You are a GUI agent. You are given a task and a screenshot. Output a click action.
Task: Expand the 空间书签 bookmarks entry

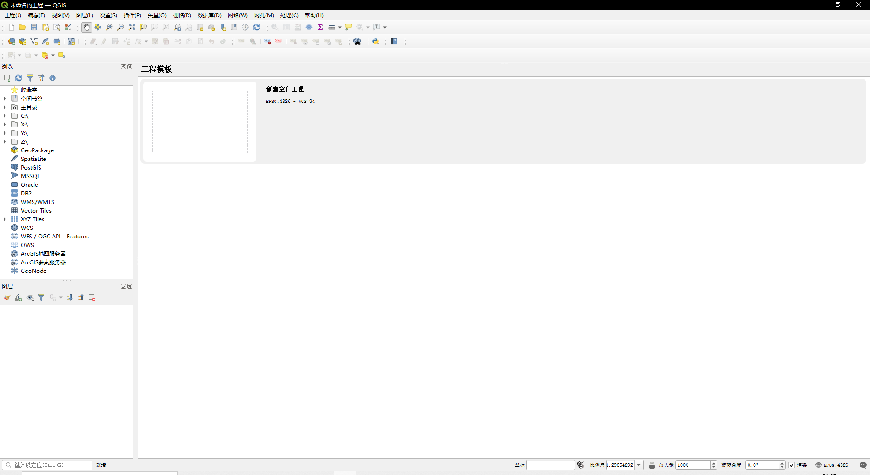(5, 98)
